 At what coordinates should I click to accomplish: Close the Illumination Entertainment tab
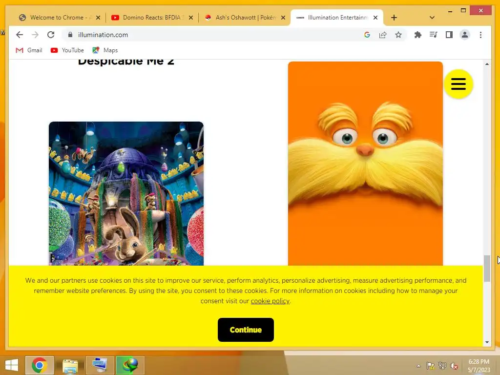point(375,18)
